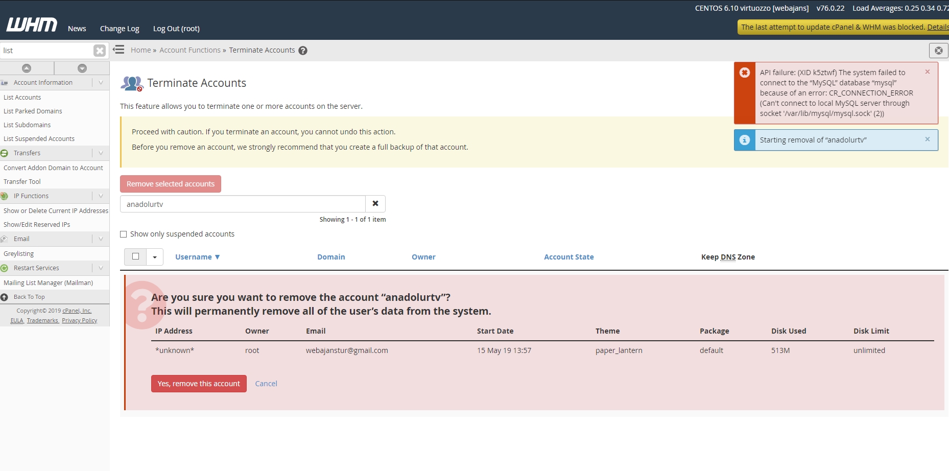This screenshot has height=471, width=949.
Task: Click the info icon on removal notice
Action: 745,140
